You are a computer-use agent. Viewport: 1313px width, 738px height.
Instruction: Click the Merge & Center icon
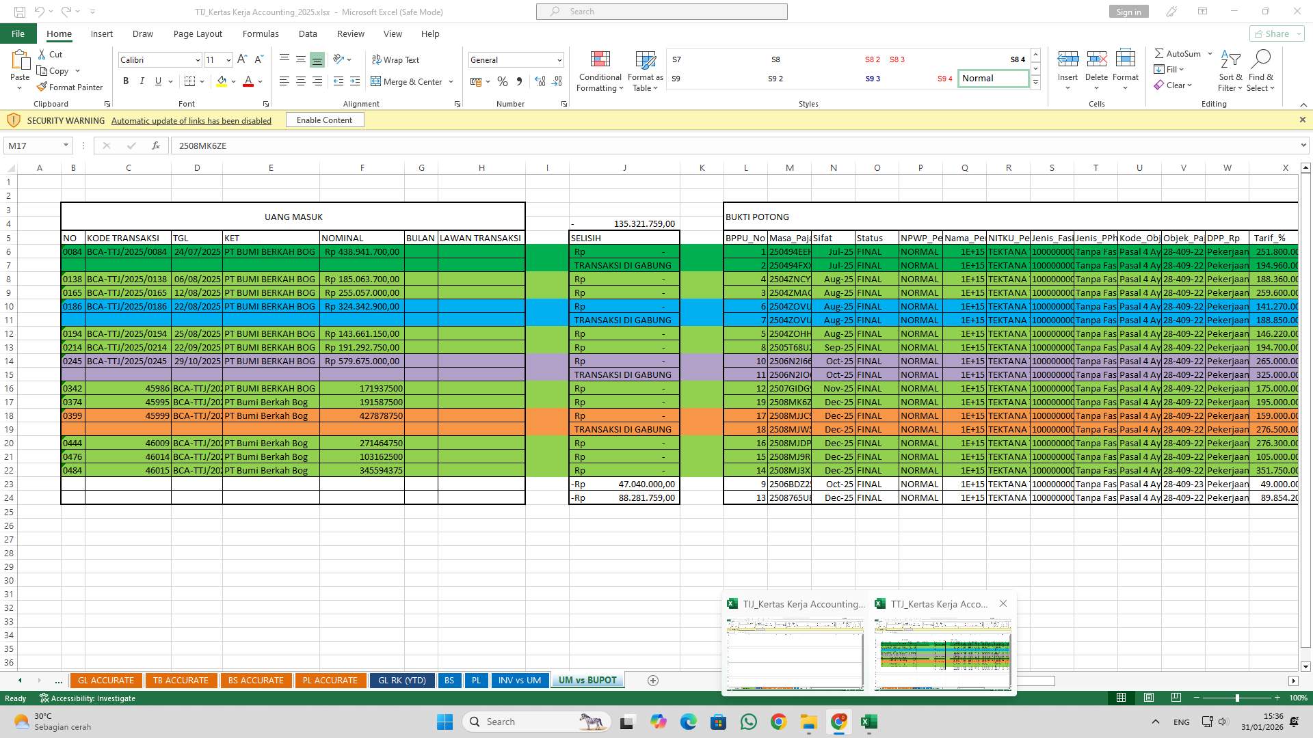[375, 81]
